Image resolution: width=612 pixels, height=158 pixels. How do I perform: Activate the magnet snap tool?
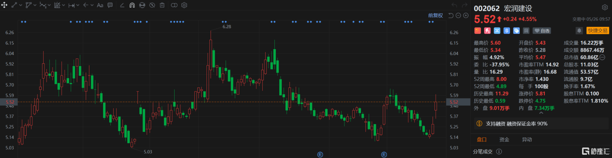click(x=132, y=5)
